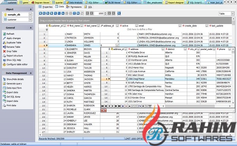Delete current record with minus icon
This screenshot has height=146, width=237.
tap(59, 13)
